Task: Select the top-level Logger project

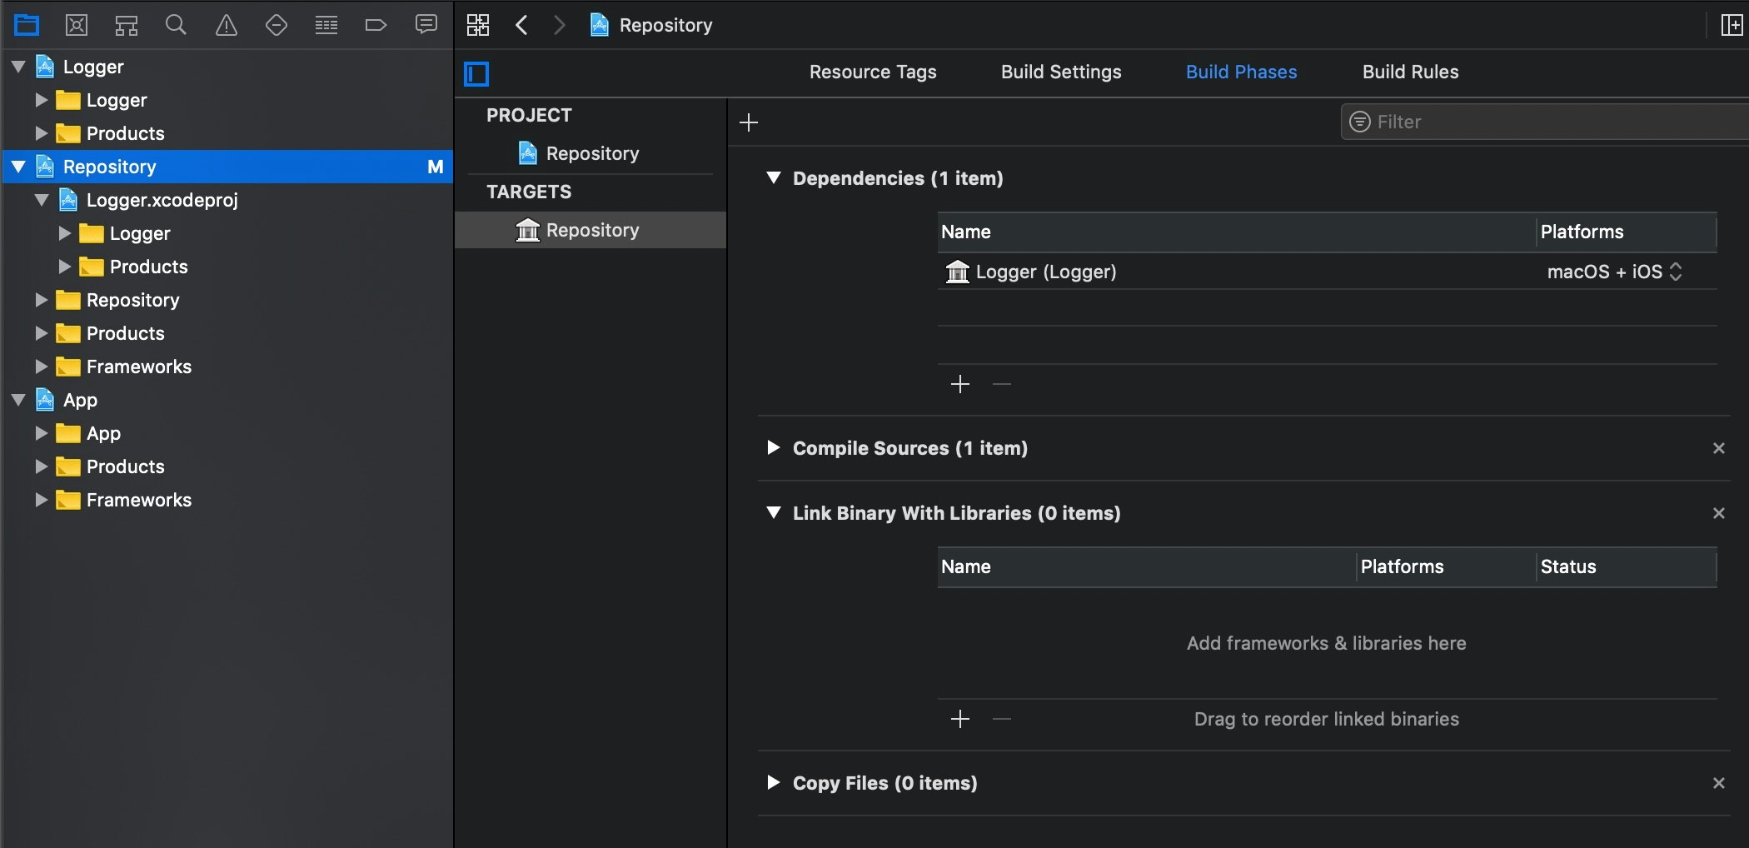Action: click(92, 67)
